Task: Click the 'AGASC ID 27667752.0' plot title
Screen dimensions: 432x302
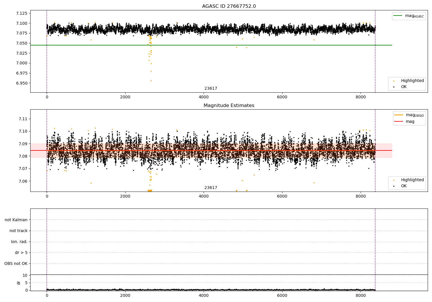Action: click(x=229, y=6)
